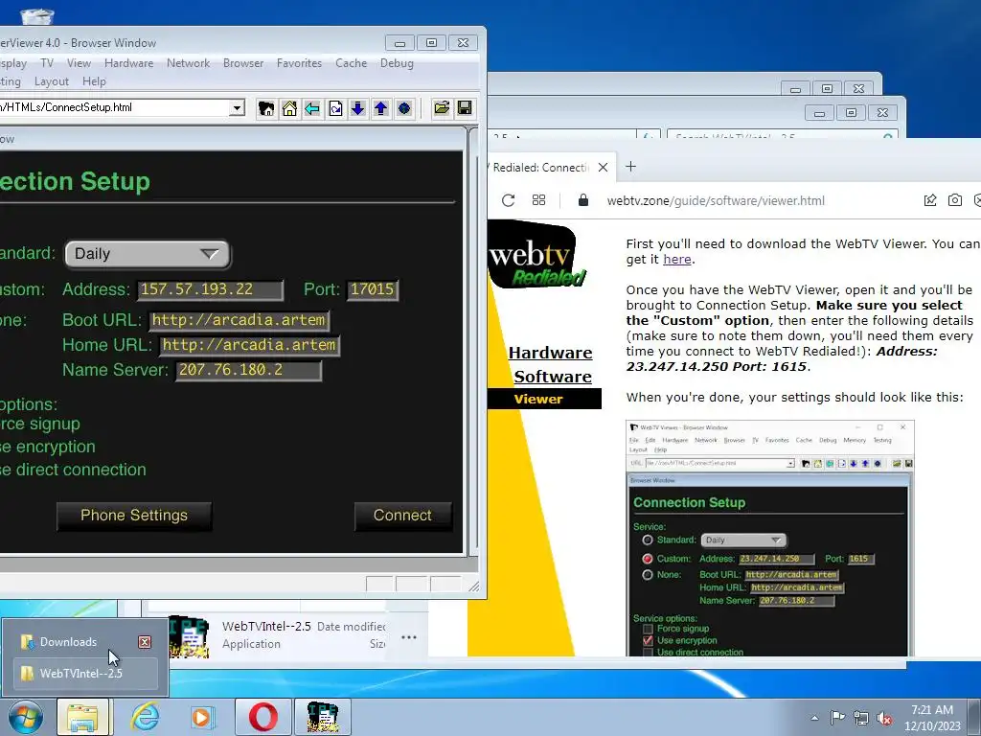
Task: Reload page with the document refresh icon
Action: click(x=335, y=108)
